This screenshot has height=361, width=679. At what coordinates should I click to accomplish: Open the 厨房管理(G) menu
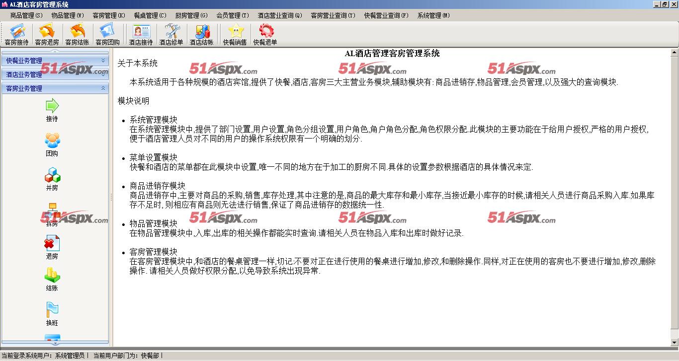click(191, 15)
